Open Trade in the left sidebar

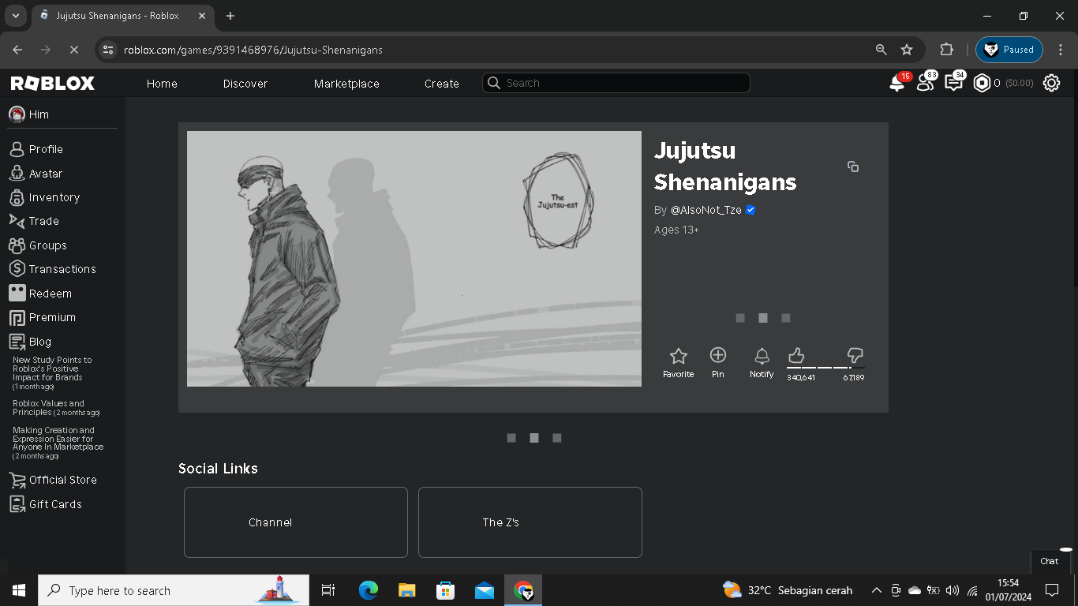(44, 221)
